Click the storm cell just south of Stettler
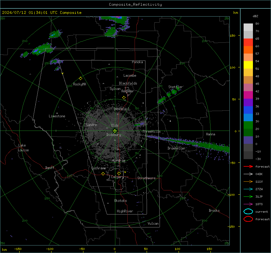This screenshot has width=271, height=253. 174,91
